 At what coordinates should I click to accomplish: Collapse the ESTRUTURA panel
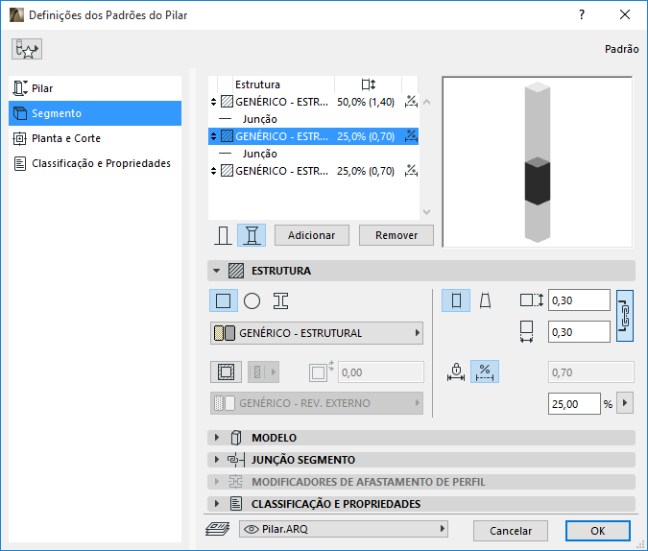click(x=216, y=271)
